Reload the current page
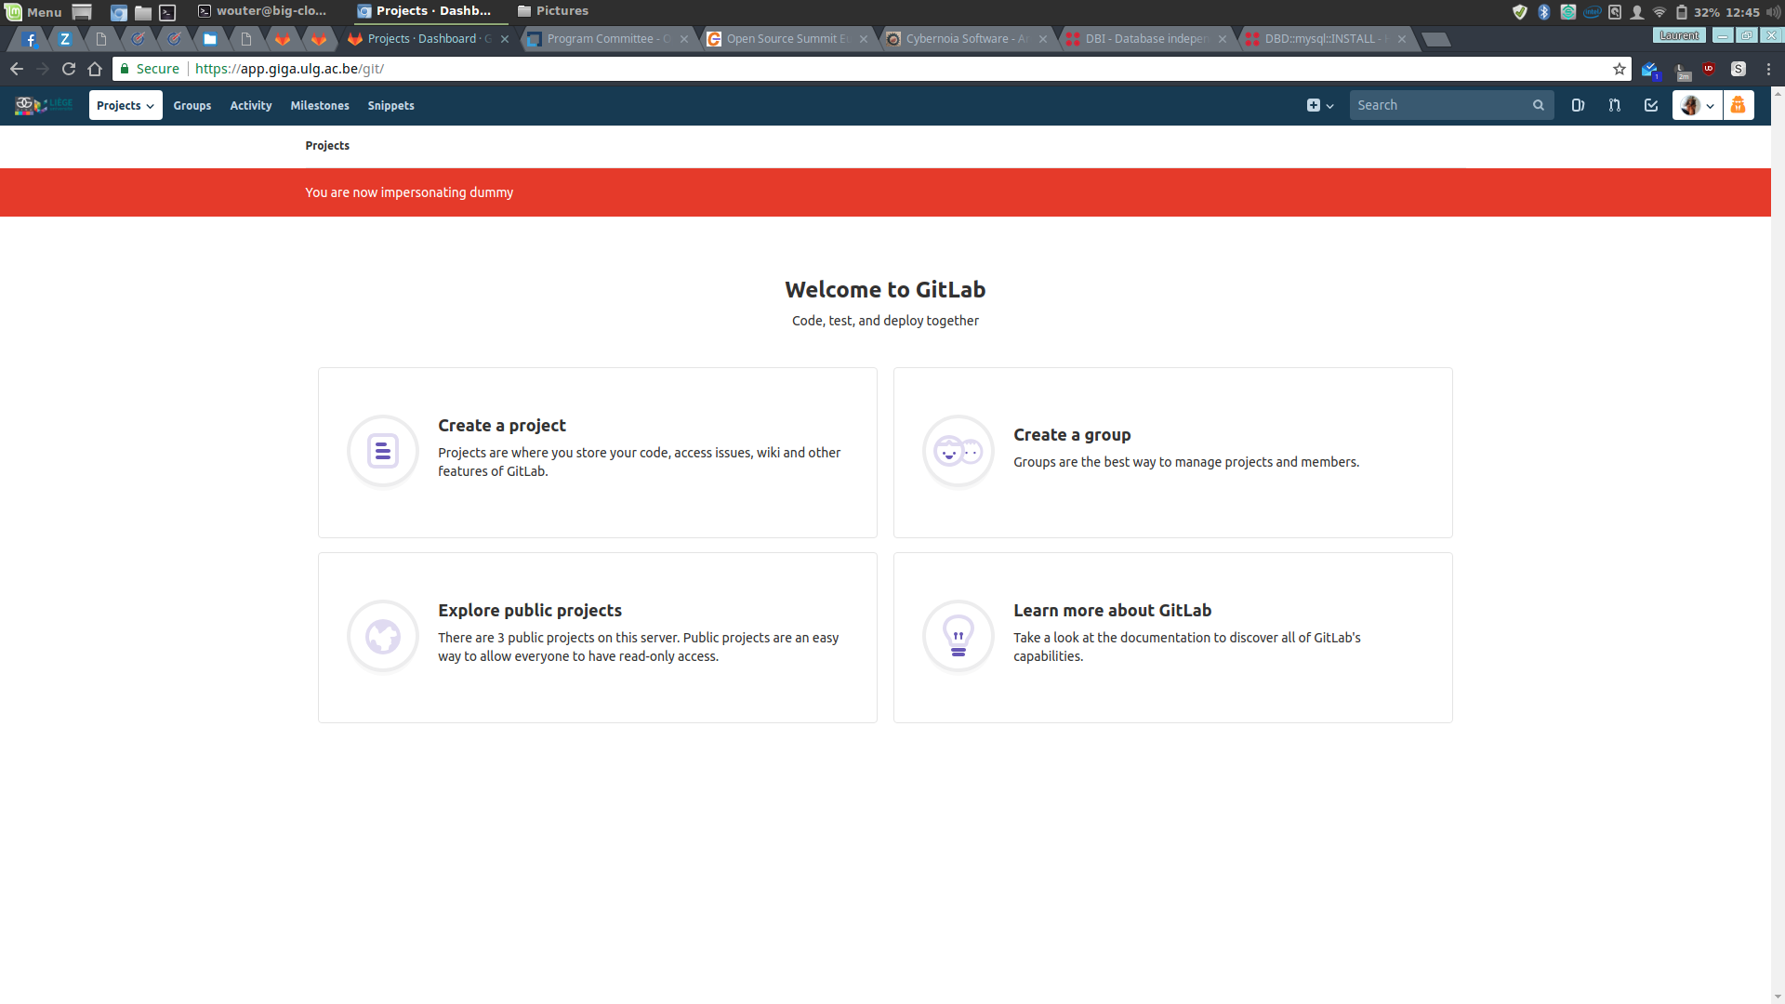 click(69, 69)
